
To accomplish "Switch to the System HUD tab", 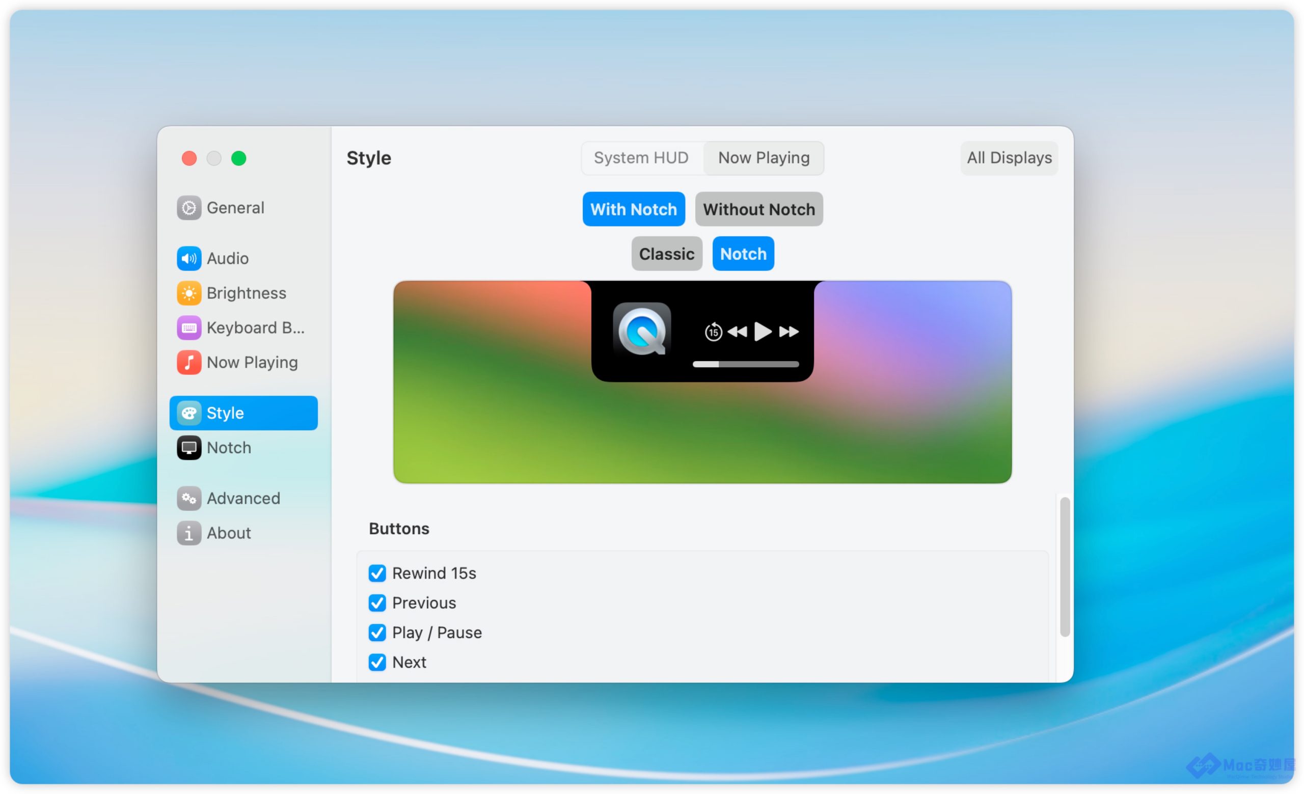I will (x=641, y=158).
